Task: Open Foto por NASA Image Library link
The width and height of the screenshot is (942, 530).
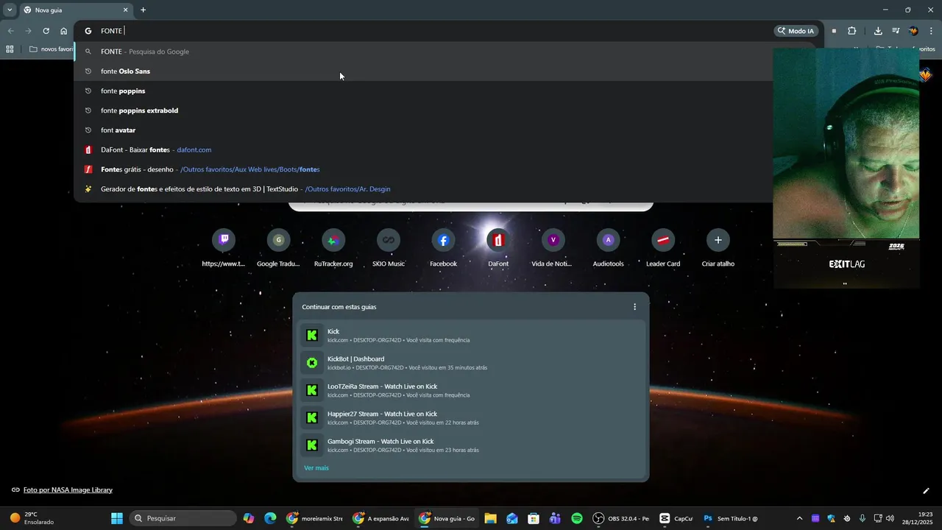Action: (68, 490)
